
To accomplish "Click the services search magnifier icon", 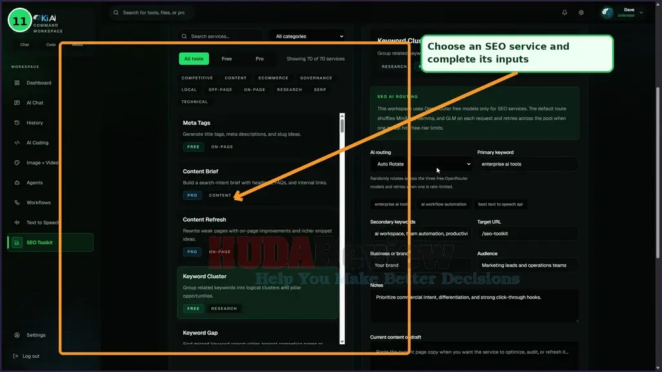I will pyautogui.click(x=184, y=36).
